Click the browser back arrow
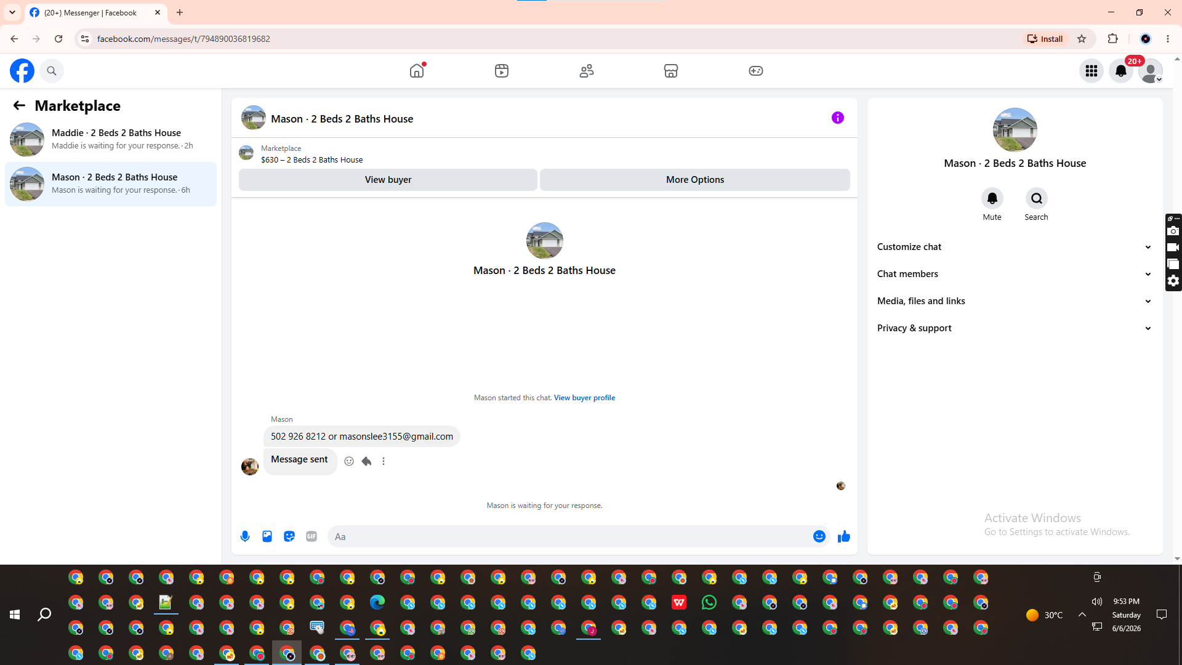This screenshot has width=1182, height=665. 14,39
